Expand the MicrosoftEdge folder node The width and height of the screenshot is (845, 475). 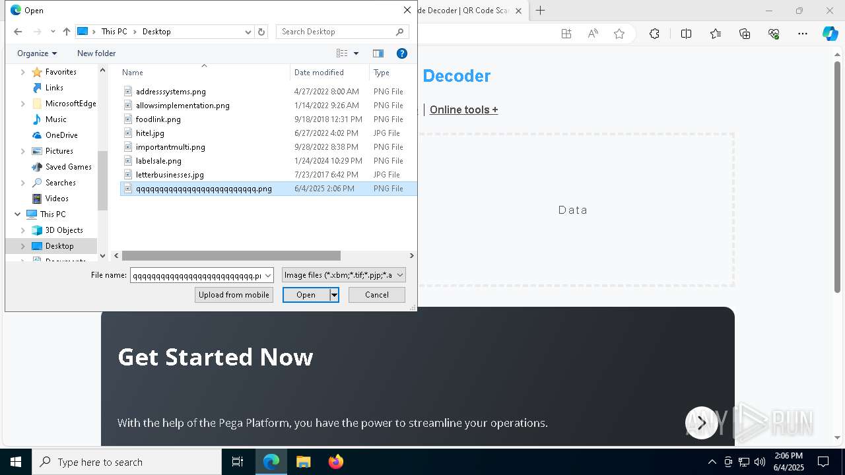(23, 104)
